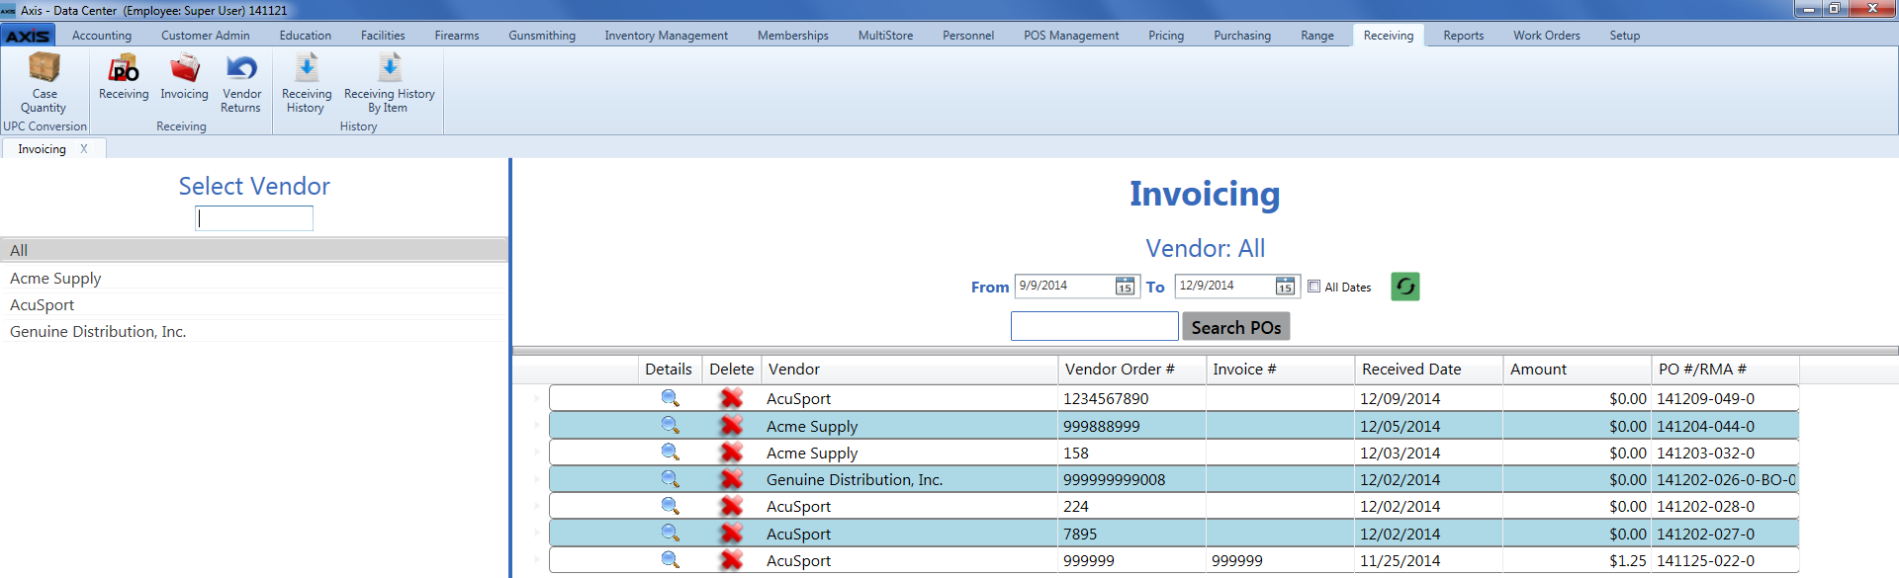Delete the row for vendor order 224

(732, 505)
